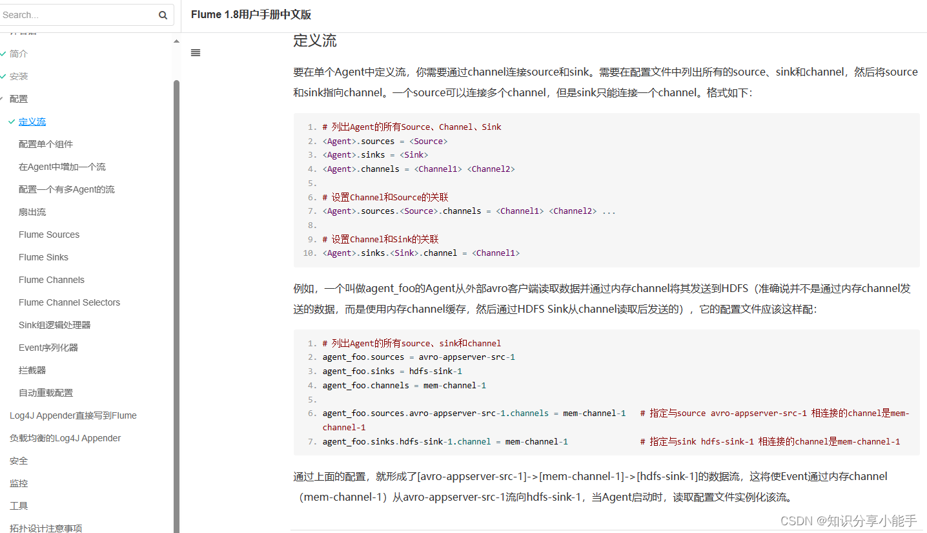This screenshot has width=927, height=533.
Task: Open the 安全 chapter
Action: (x=19, y=461)
